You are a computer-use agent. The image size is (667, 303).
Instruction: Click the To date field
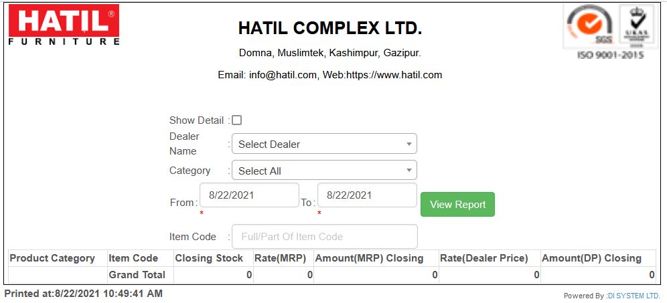pyautogui.click(x=367, y=195)
